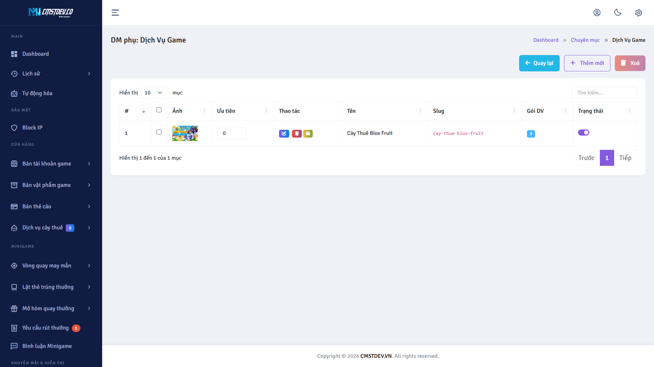Click the Thêm mới button
This screenshot has width=654, height=367.
587,63
